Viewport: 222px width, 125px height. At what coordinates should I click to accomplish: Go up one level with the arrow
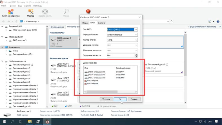(16, 21)
